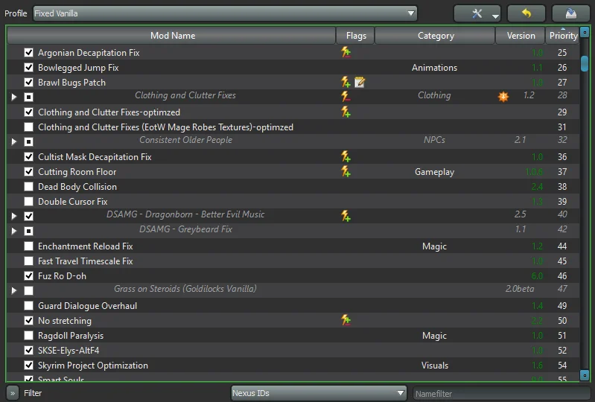Disable Skyrim Project Optimization
The image size is (595, 402).
pyautogui.click(x=28, y=365)
